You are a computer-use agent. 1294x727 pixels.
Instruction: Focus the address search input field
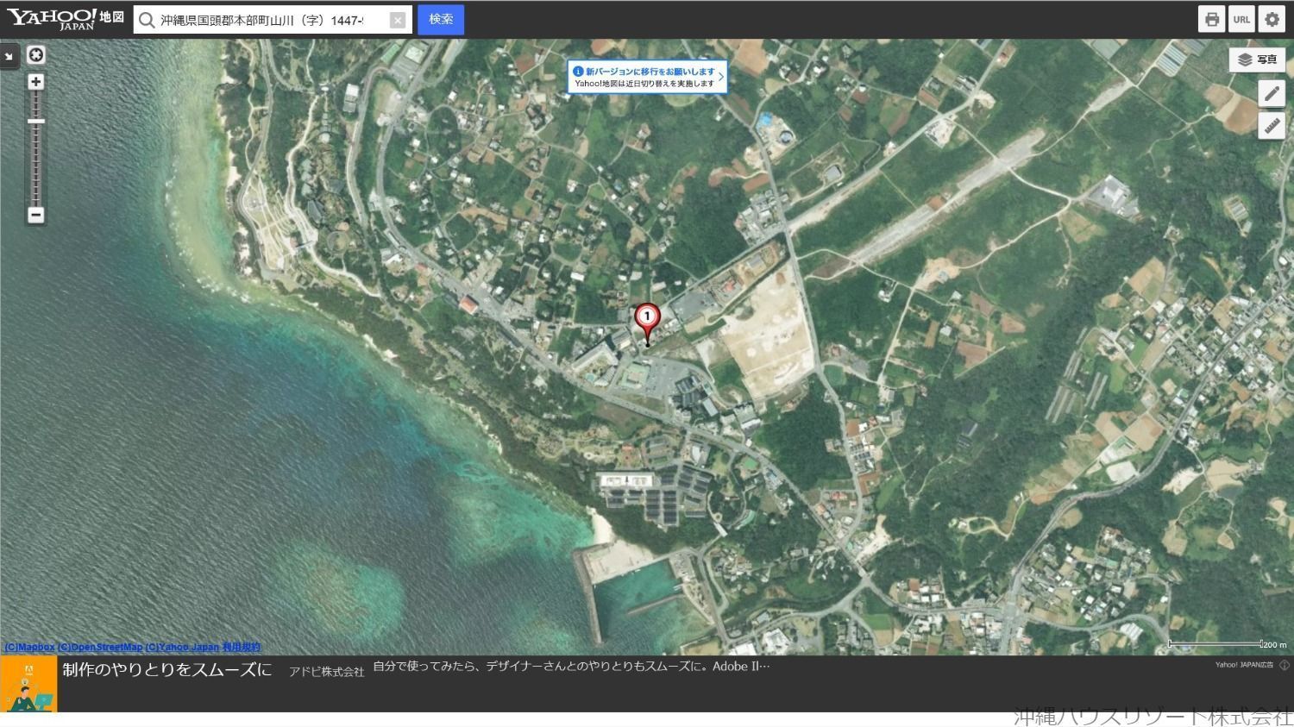pos(272,20)
